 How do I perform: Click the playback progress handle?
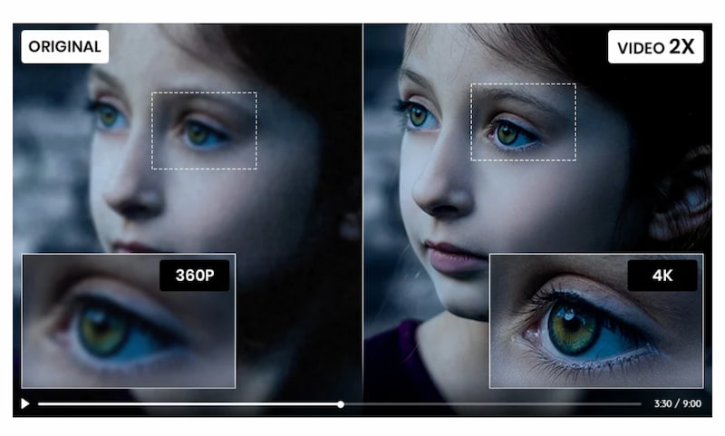point(341,404)
